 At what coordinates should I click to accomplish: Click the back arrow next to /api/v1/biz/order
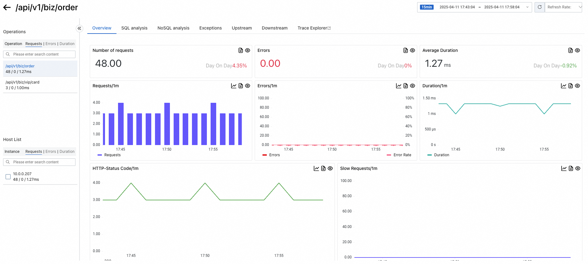coord(7,7)
